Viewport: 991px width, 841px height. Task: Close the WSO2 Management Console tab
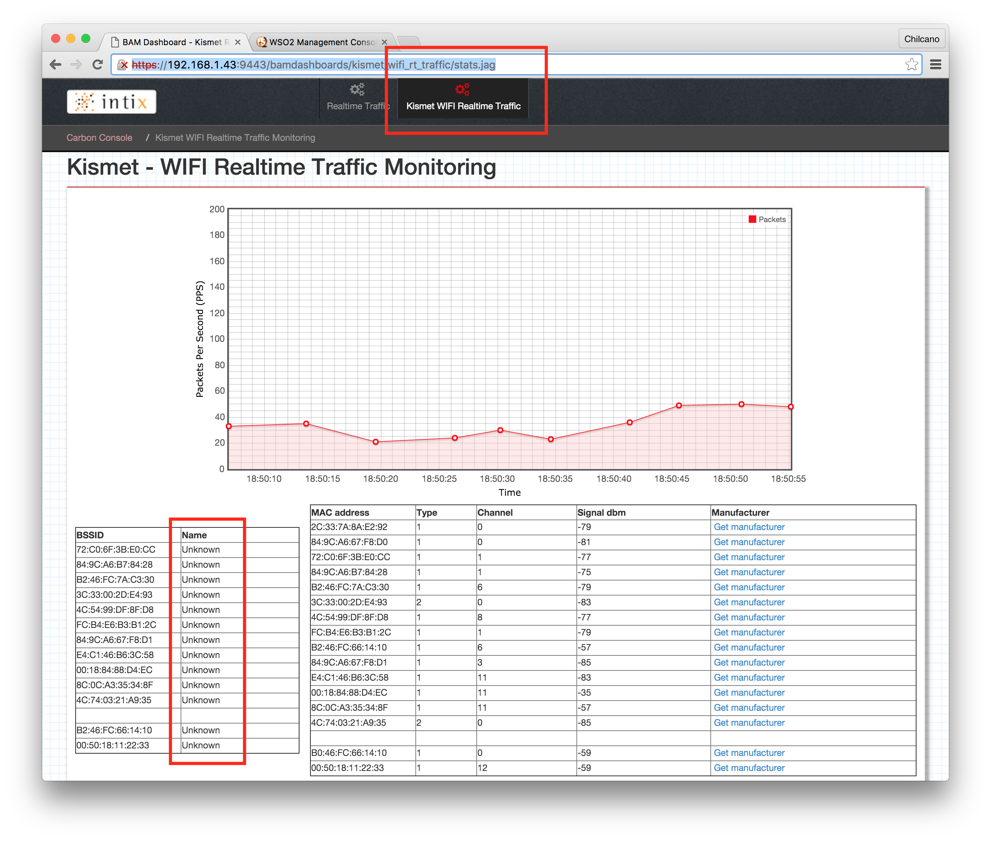(x=385, y=42)
